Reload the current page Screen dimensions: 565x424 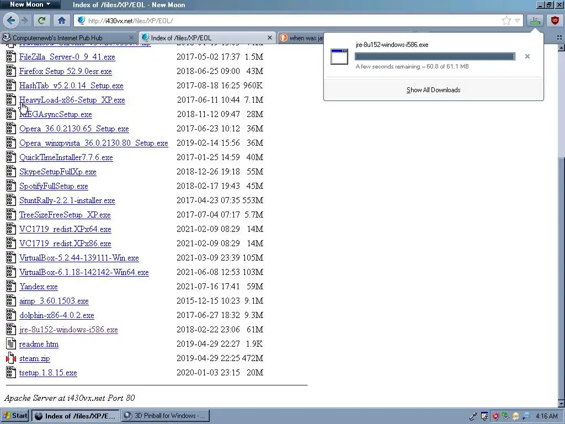point(41,20)
